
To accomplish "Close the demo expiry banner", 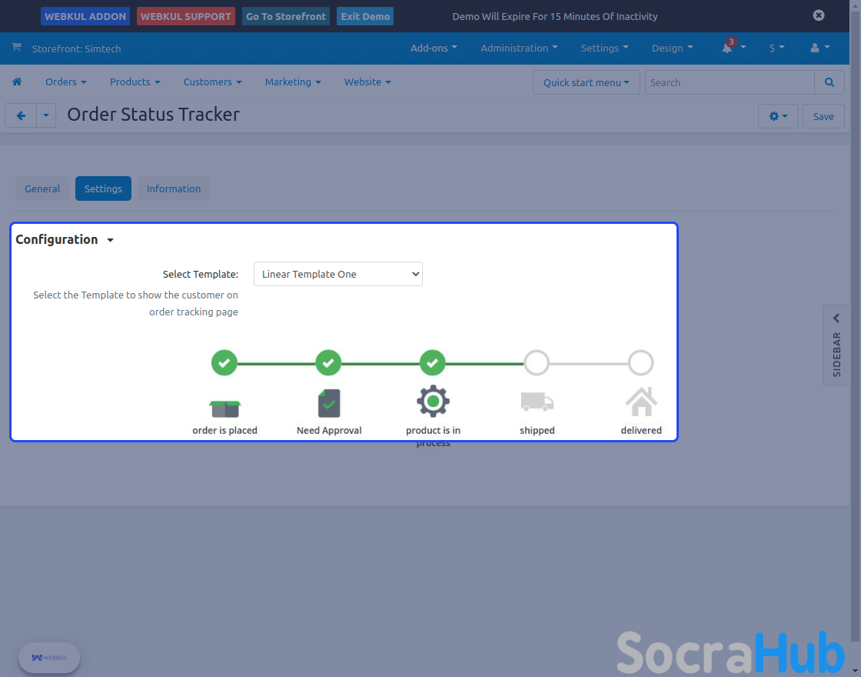I will [819, 15].
